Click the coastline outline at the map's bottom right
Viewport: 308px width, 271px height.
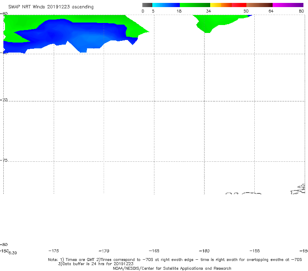(298, 189)
